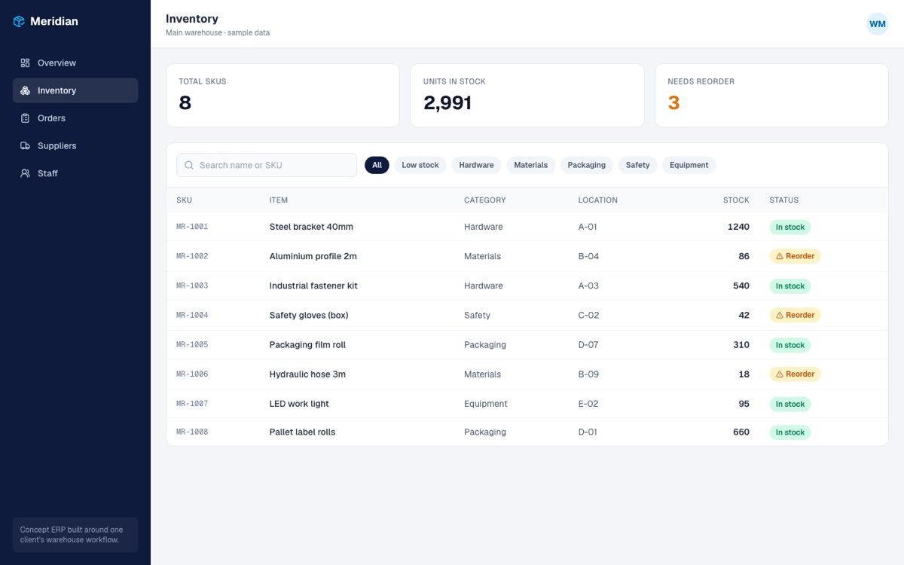Image resolution: width=904 pixels, height=565 pixels.
Task: Filter by Safety category
Action: [638, 165]
